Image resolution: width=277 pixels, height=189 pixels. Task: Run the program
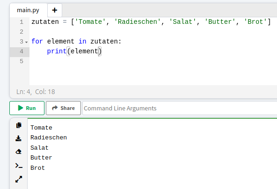[27, 108]
